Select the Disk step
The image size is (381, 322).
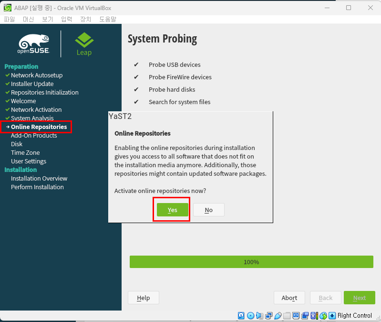coord(17,144)
